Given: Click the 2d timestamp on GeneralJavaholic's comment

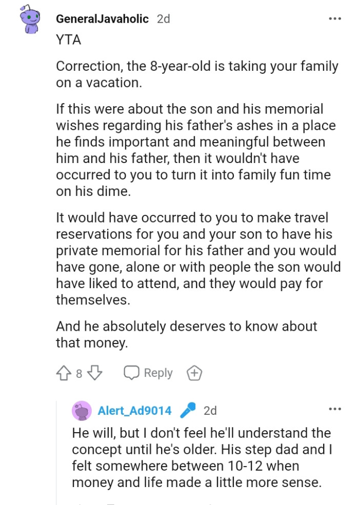Looking at the screenshot, I should 164,18.
